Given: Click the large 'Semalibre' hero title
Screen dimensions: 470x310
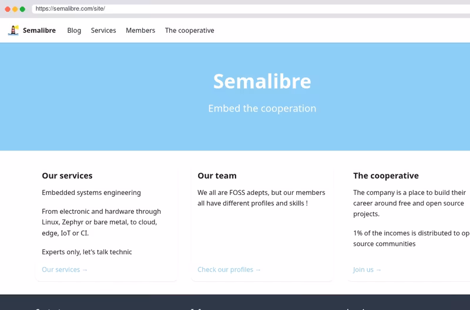Looking at the screenshot, I should tap(262, 81).
